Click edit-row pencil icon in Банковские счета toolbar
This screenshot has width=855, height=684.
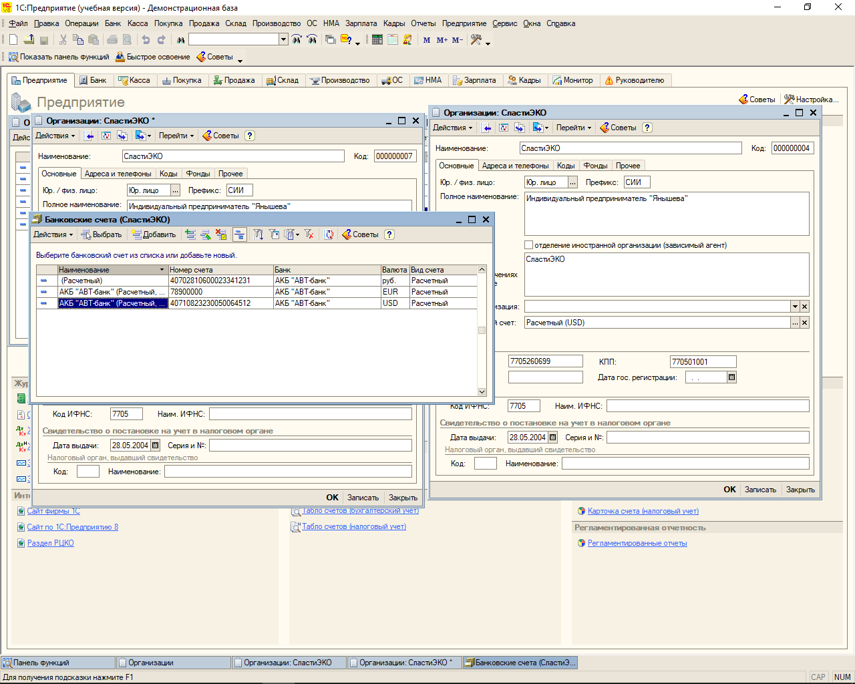pos(206,234)
